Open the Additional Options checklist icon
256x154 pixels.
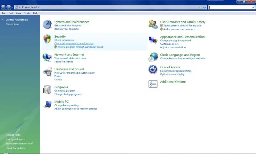153,84
